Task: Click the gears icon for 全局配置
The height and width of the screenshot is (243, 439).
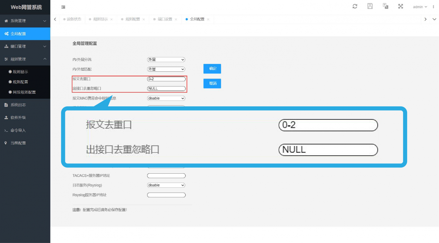Action: pyautogui.click(x=6, y=34)
